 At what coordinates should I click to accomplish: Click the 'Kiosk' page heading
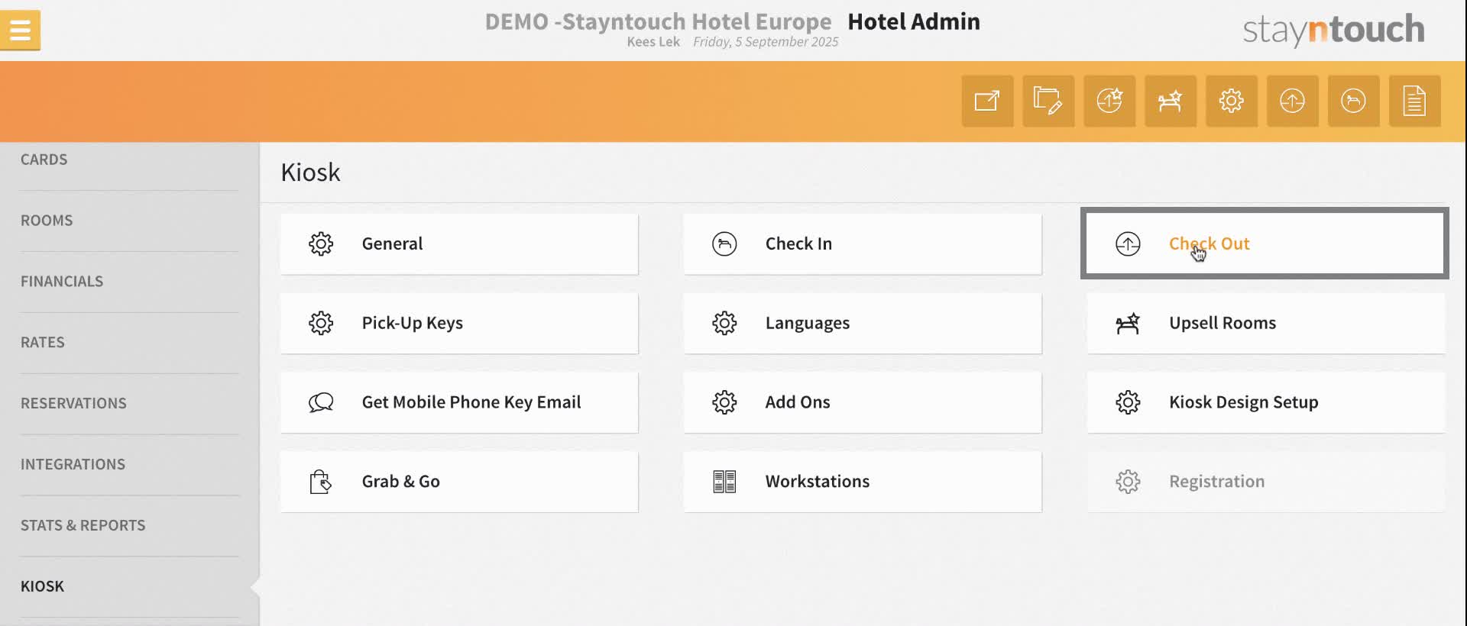[x=310, y=173]
